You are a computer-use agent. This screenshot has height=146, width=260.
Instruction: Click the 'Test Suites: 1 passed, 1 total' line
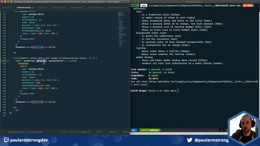151,69
